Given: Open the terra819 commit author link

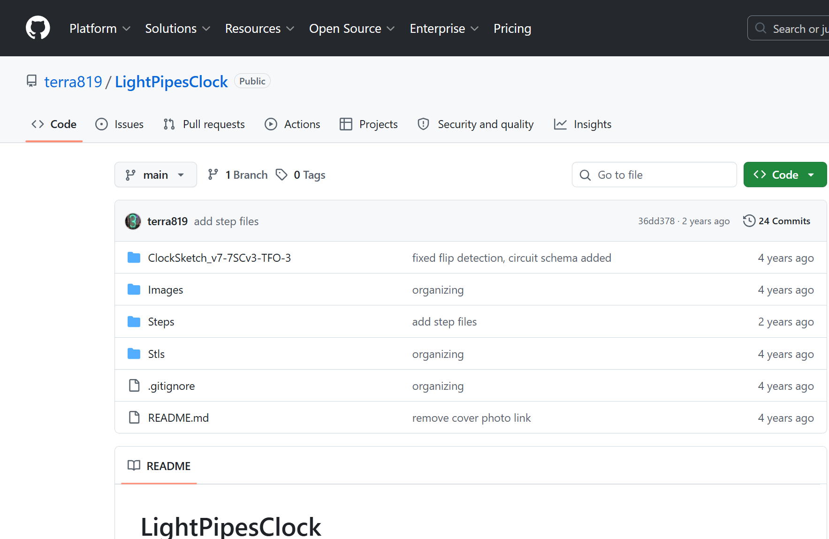Looking at the screenshot, I should (x=167, y=221).
